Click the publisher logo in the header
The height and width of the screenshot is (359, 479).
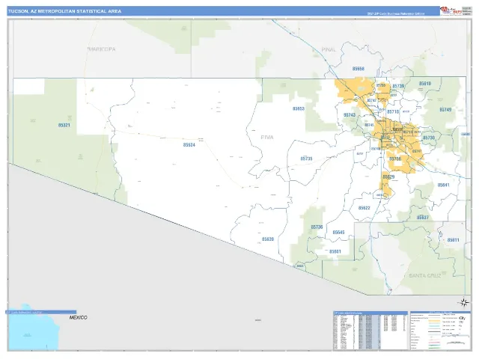pyautogui.click(x=451, y=10)
